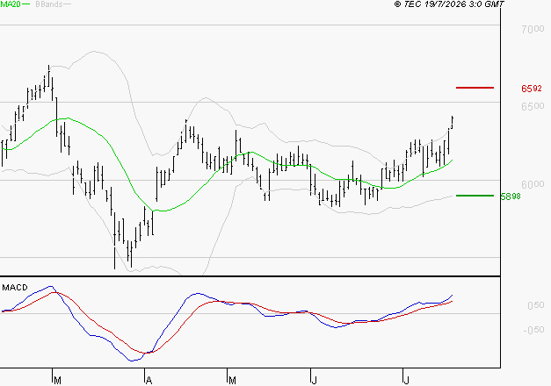Click the first J month marker
Viewport: 551px width, 386px height.
coord(315,380)
